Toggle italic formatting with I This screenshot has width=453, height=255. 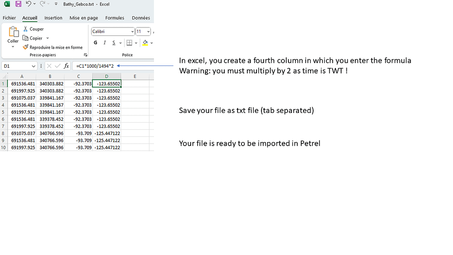coord(105,43)
